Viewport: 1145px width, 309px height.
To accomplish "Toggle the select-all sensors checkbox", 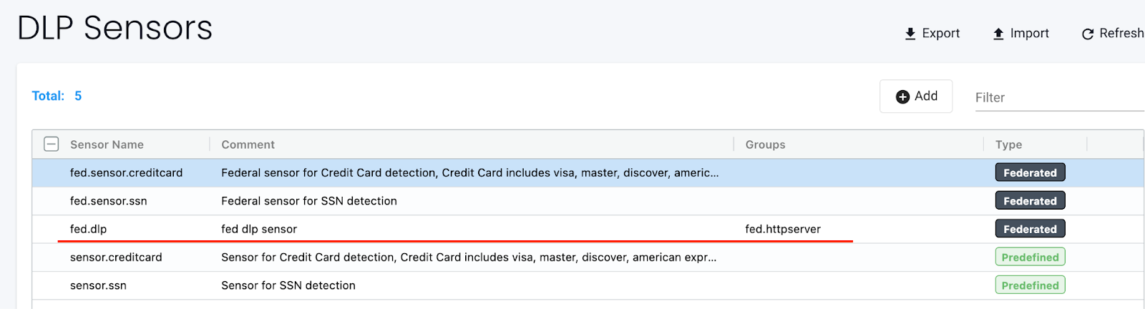I will point(52,144).
